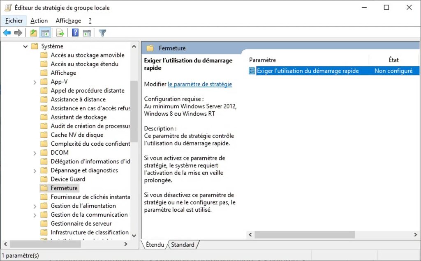
Task: Select the Fermeture folder in the tree
Action: click(x=65, y=188)
